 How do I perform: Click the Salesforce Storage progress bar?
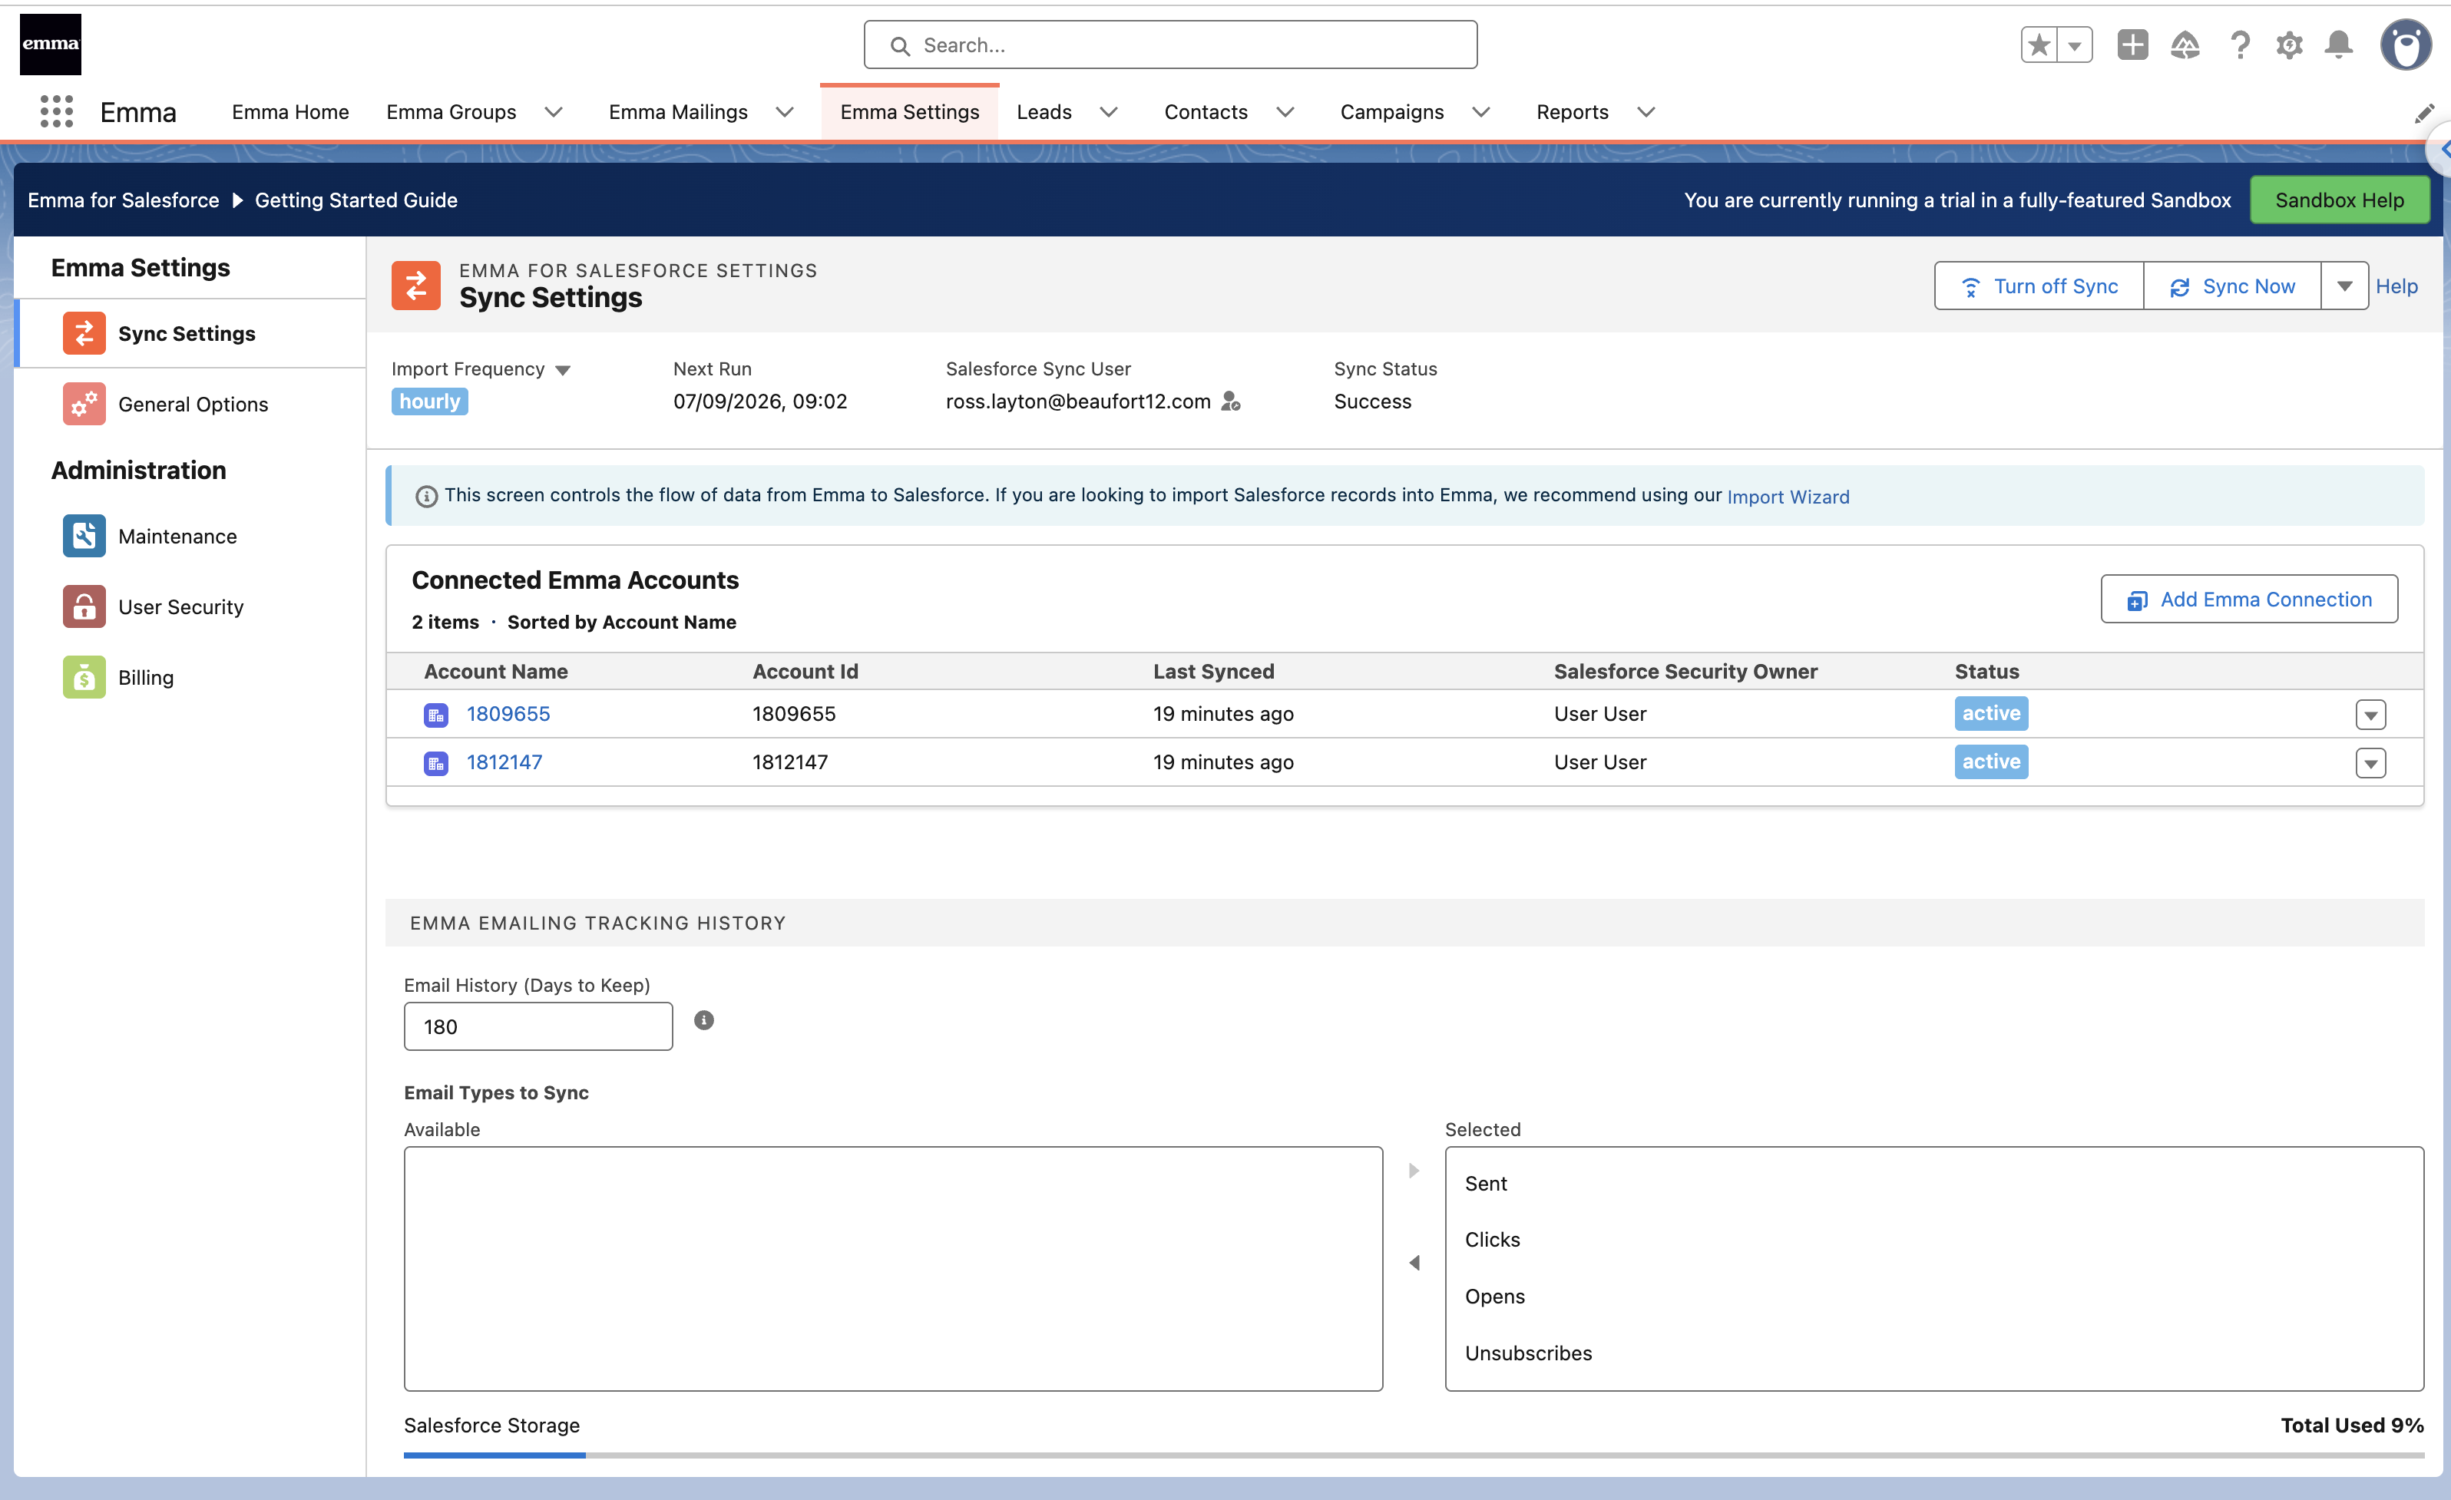tap(1414, 1455)
